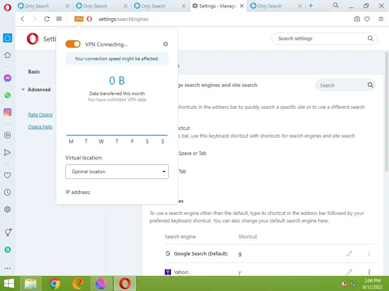Open Windows Start button
Image resolution: width=389 pixels, height=291 pixels.
[9, 283]
